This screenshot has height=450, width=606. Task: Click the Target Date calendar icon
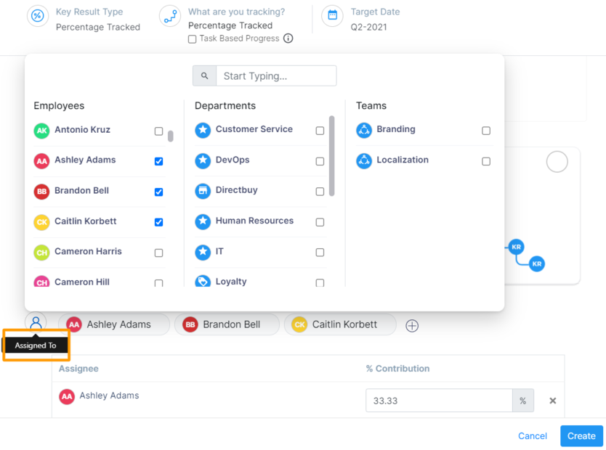click(332, 15)
